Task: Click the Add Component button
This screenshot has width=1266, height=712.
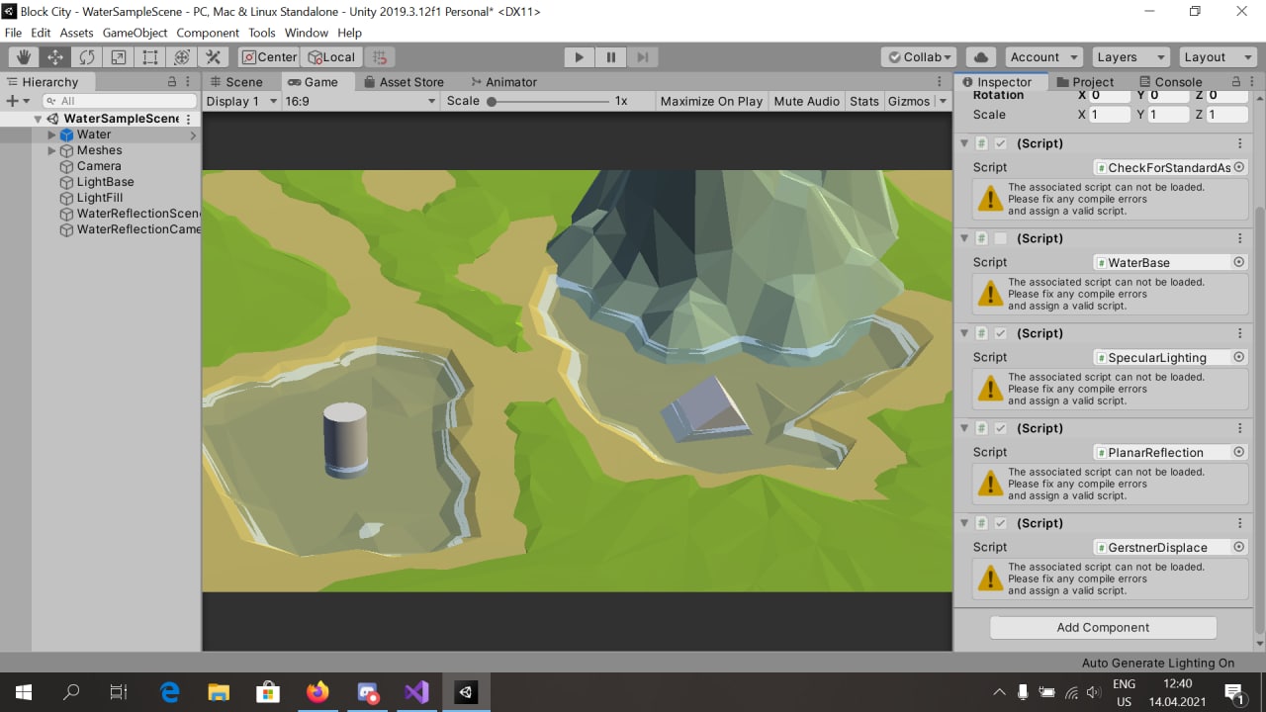Action: 1103,627
